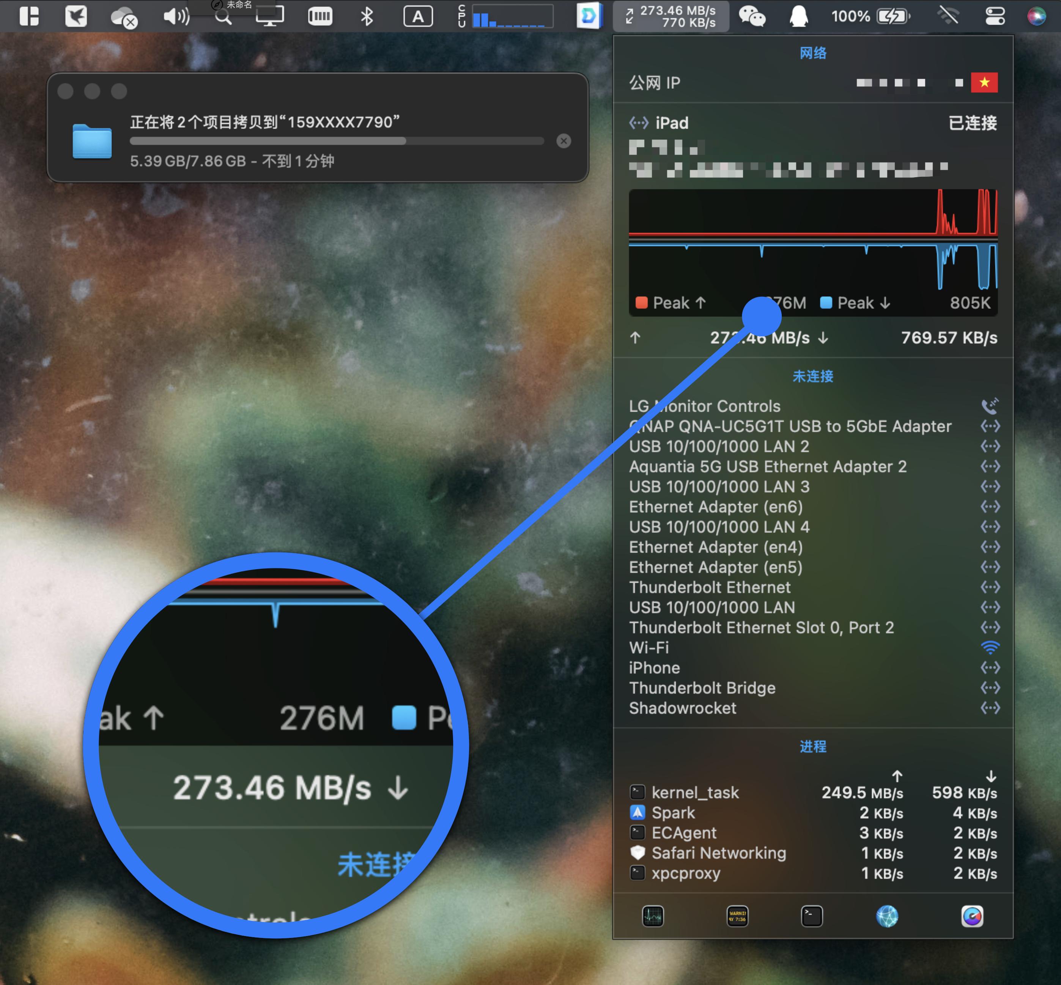Launch Terminal from bottom shortcut row
Screen dimensions: 1061x985
click(x=811, y=916)
